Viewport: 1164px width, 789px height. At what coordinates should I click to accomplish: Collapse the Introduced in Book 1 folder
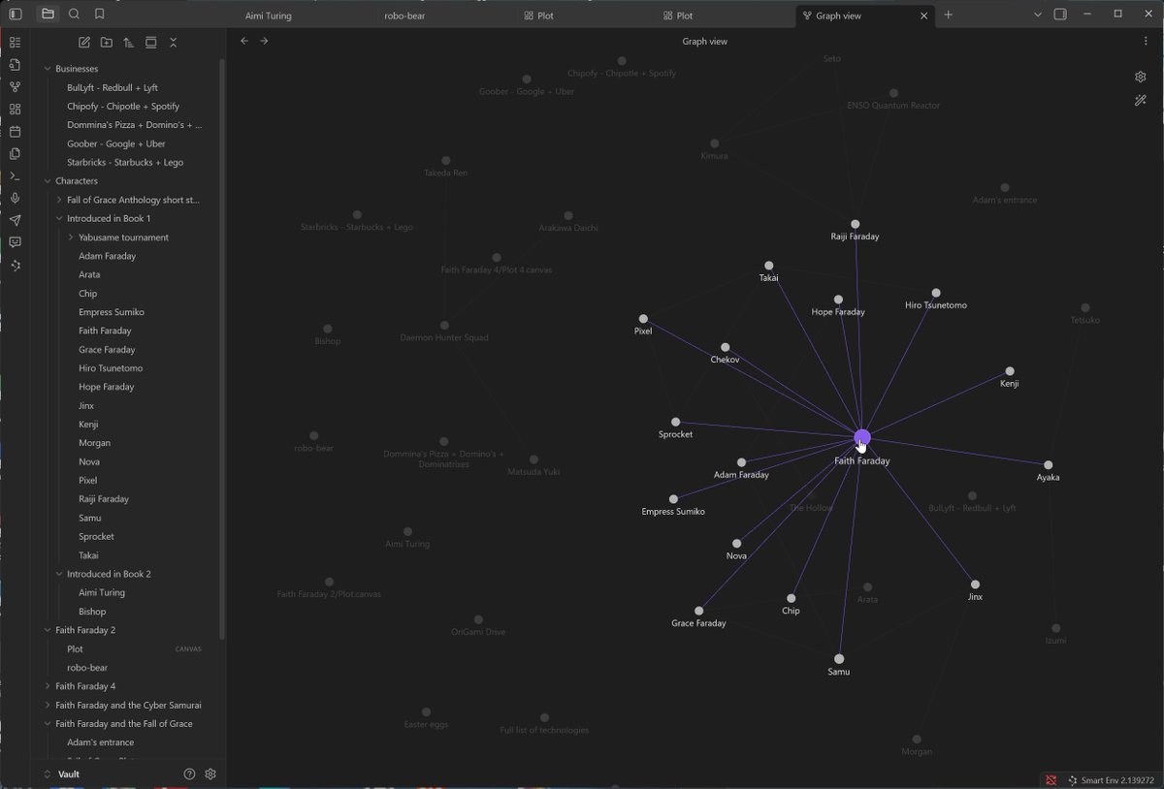[58, 218]
